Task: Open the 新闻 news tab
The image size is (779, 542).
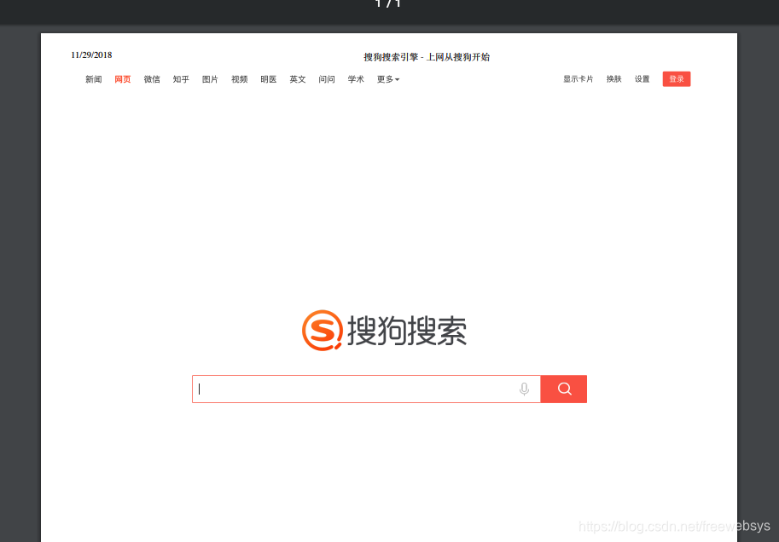Action: pyautogui.click(x=93, y=79)
